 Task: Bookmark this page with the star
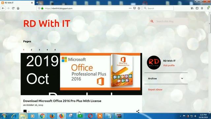click(x=139, y=8)
